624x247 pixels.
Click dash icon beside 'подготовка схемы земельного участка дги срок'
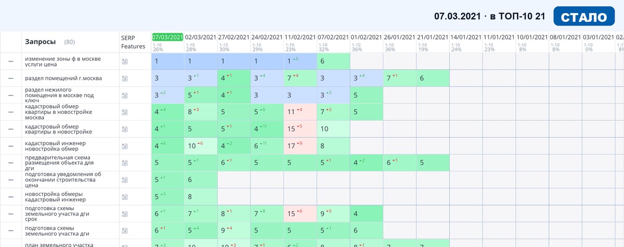point(10,213)
